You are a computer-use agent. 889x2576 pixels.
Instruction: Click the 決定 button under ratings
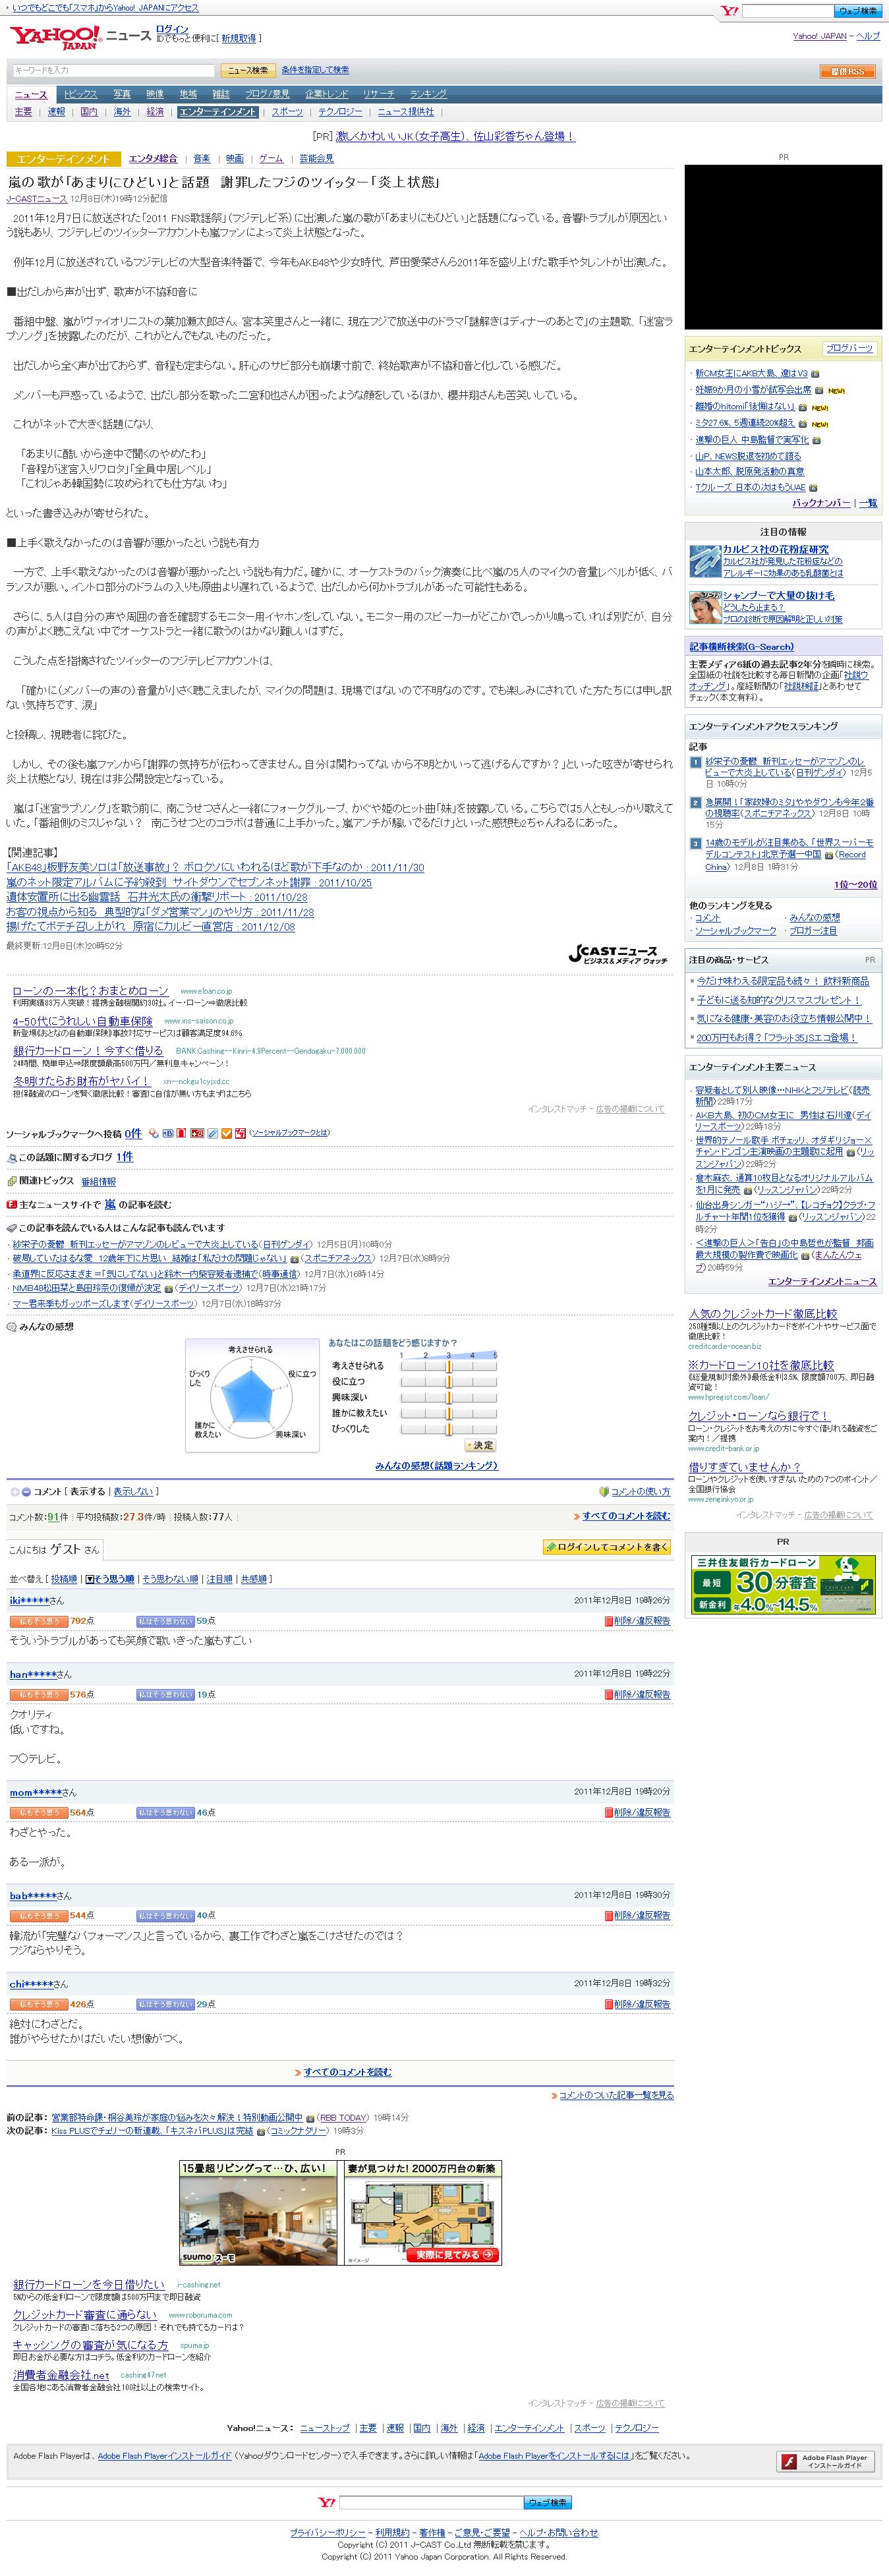(x=480, y=1445)
